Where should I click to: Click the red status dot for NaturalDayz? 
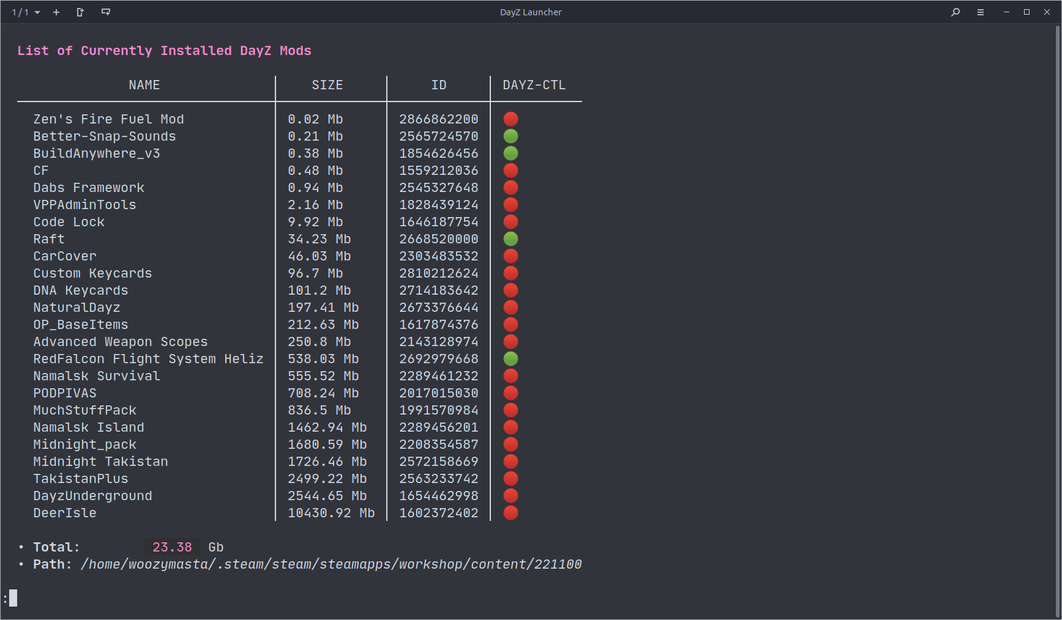(x=510, y=308)
